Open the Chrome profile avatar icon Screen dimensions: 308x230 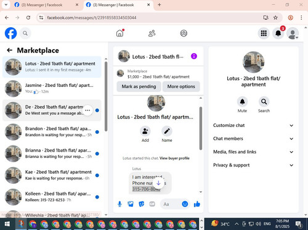(x=290, y=18)
